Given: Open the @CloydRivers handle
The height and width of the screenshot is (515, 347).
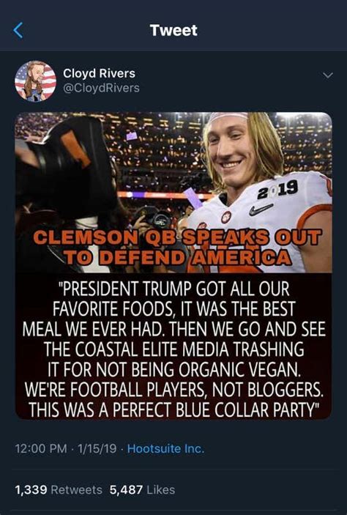Looking at the screenshot, I should click(x=101, y=88).
